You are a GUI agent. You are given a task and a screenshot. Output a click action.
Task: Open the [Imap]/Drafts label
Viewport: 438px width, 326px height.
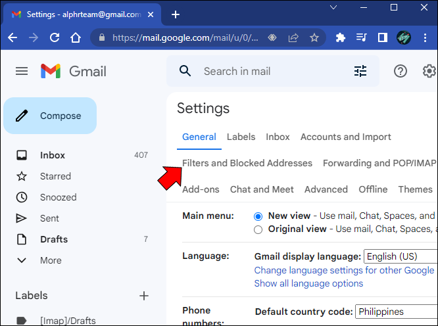[68, 321]
